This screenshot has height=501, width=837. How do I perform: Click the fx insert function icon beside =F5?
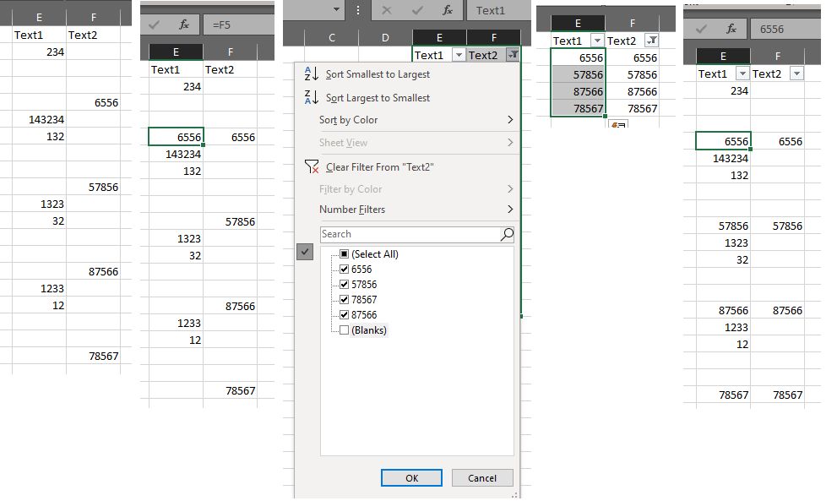[184, 25]
